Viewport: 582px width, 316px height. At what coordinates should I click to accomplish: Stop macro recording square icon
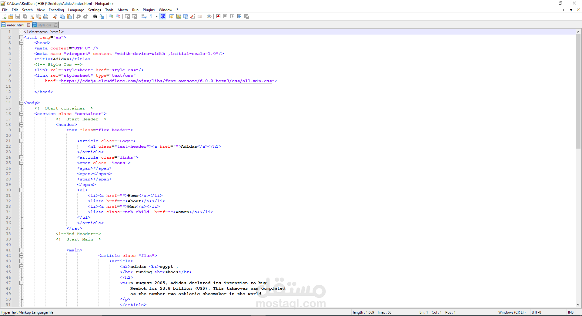(x=226, y=16)
